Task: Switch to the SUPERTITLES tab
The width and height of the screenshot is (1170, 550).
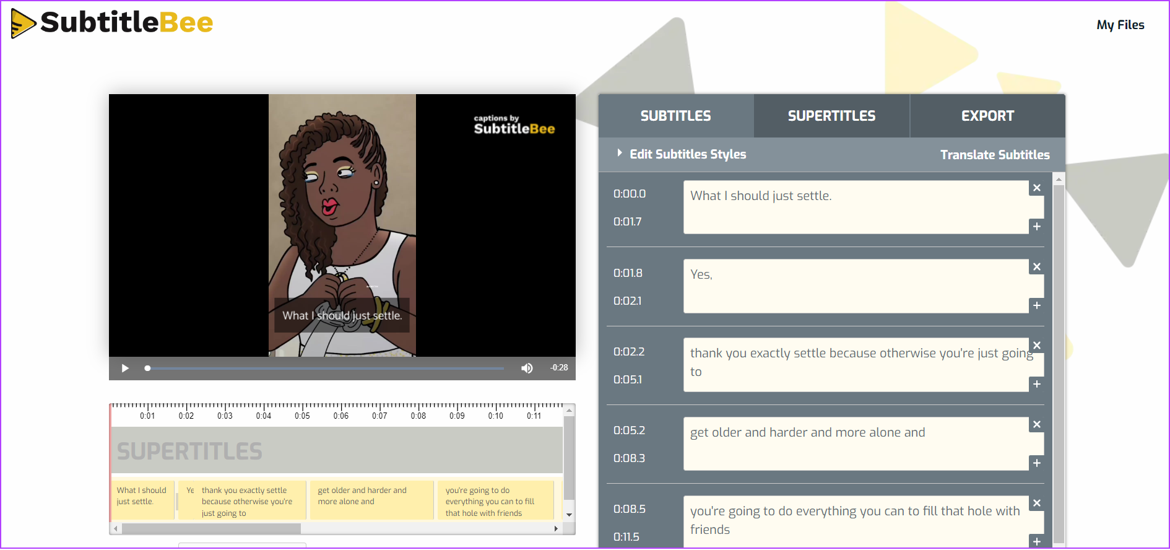Action: tap(831, 116)
